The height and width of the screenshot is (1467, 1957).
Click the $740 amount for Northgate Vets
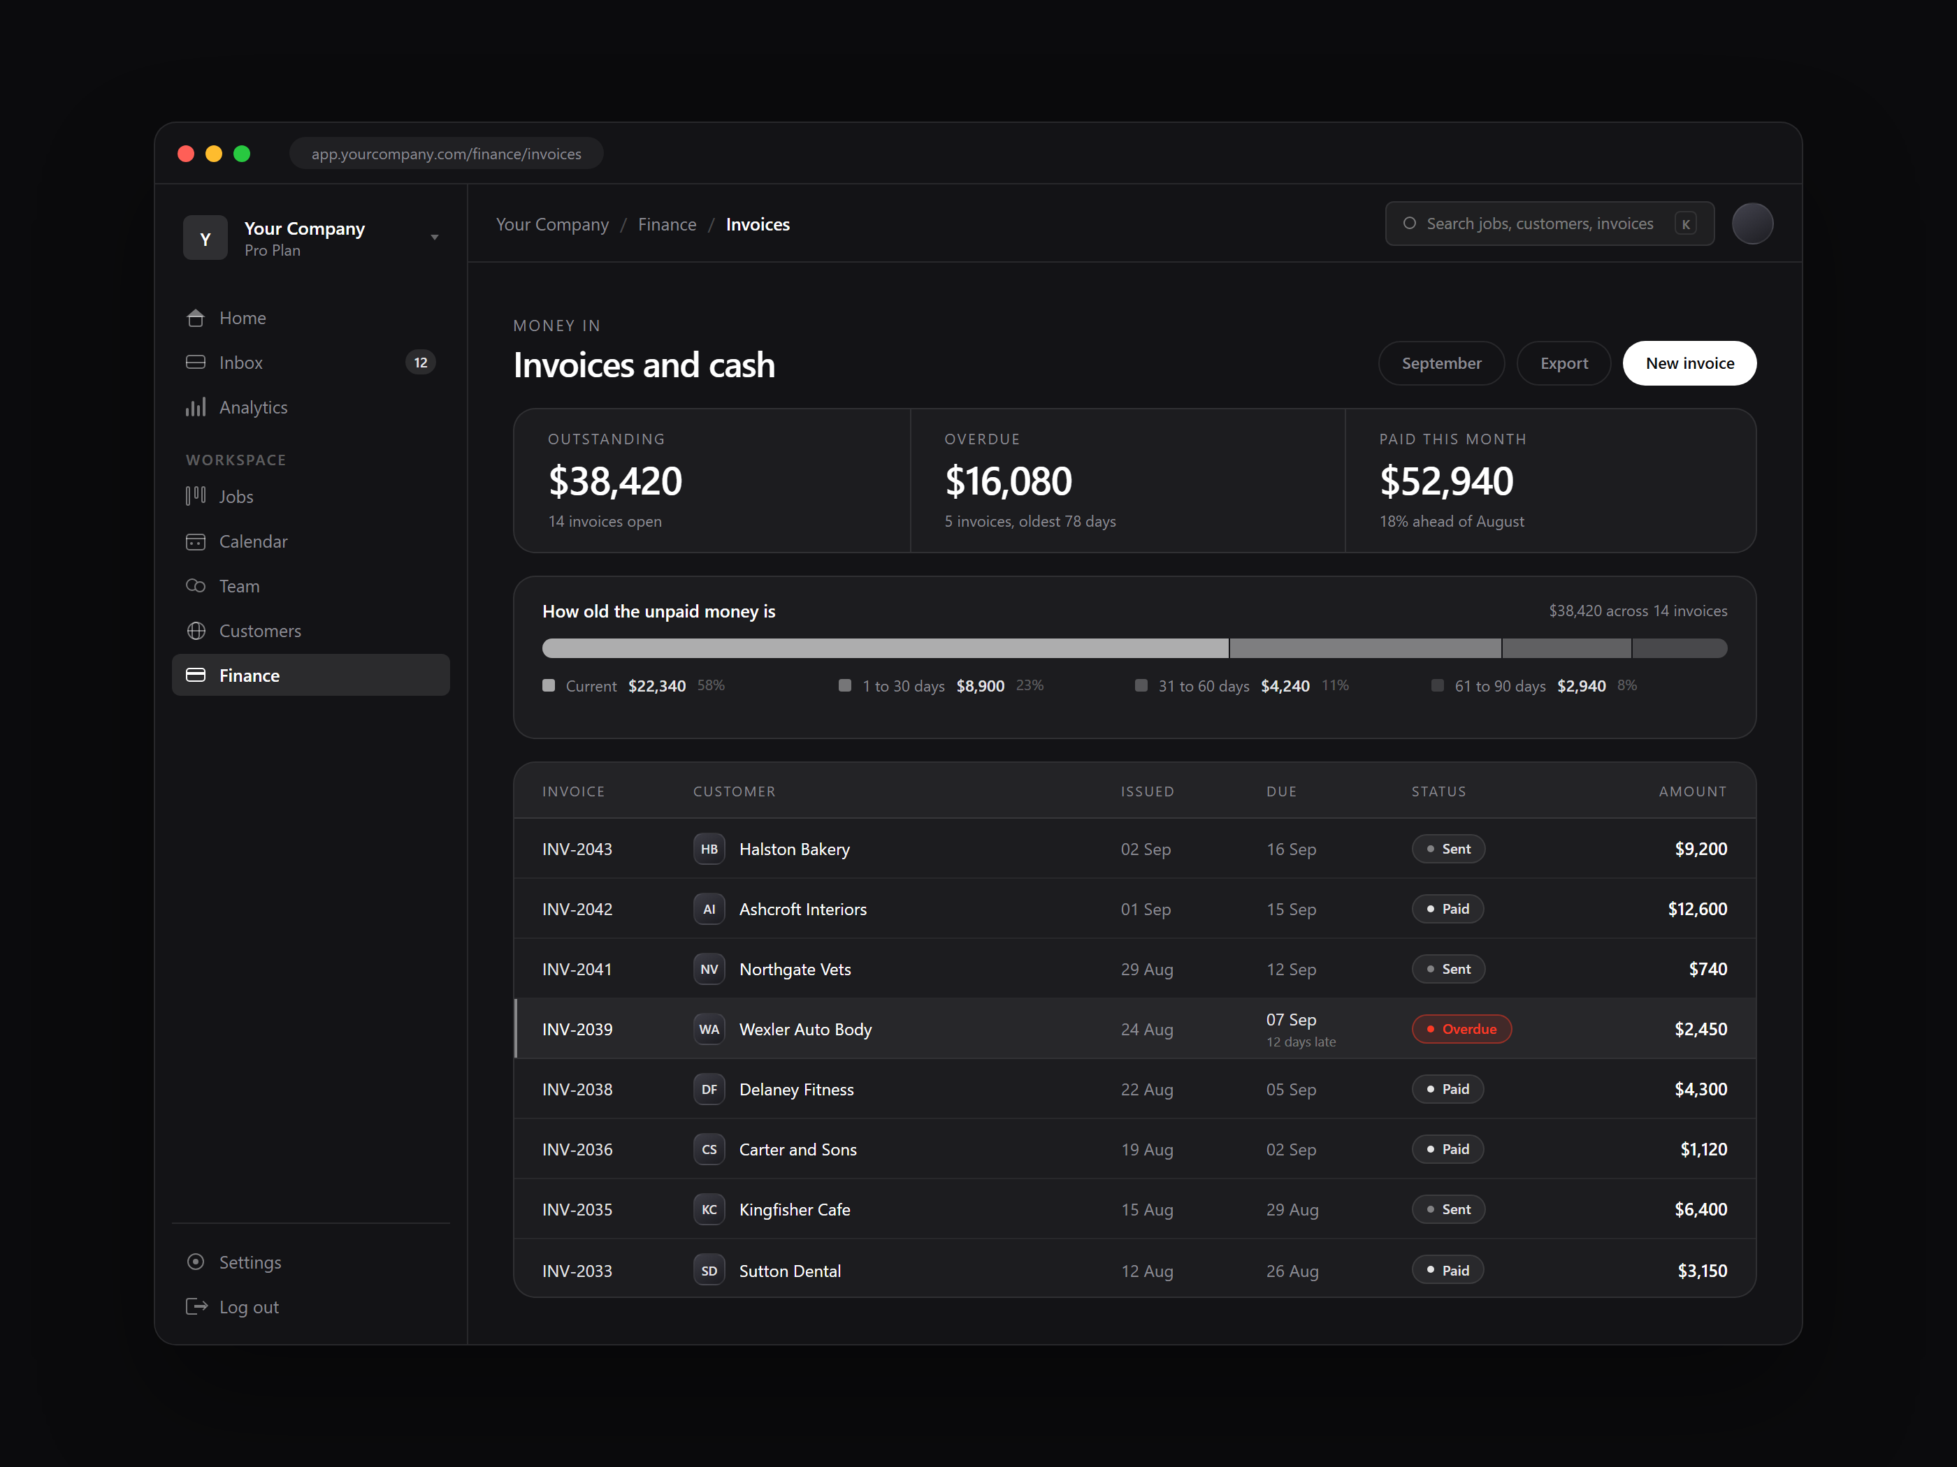1707,969
